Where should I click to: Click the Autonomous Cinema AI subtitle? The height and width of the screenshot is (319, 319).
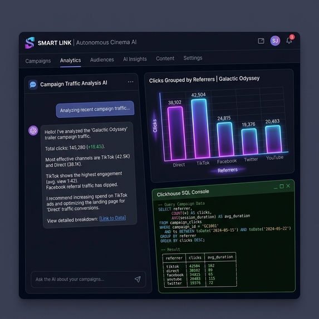tap(106, 42)
